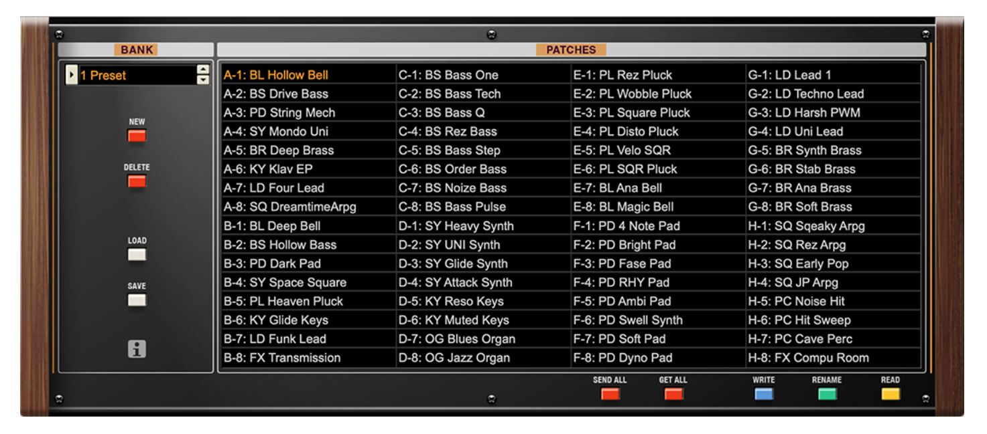This screenshot has width=987, height=434.
Task: Select patch 'H-1: SQ Sqeaky Arpg'
Action: click(x=834, y=226)
